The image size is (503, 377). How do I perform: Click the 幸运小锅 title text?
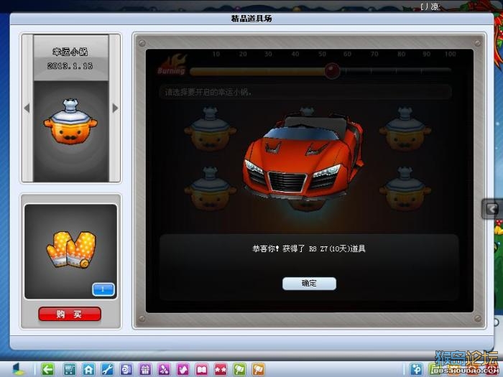70,52
